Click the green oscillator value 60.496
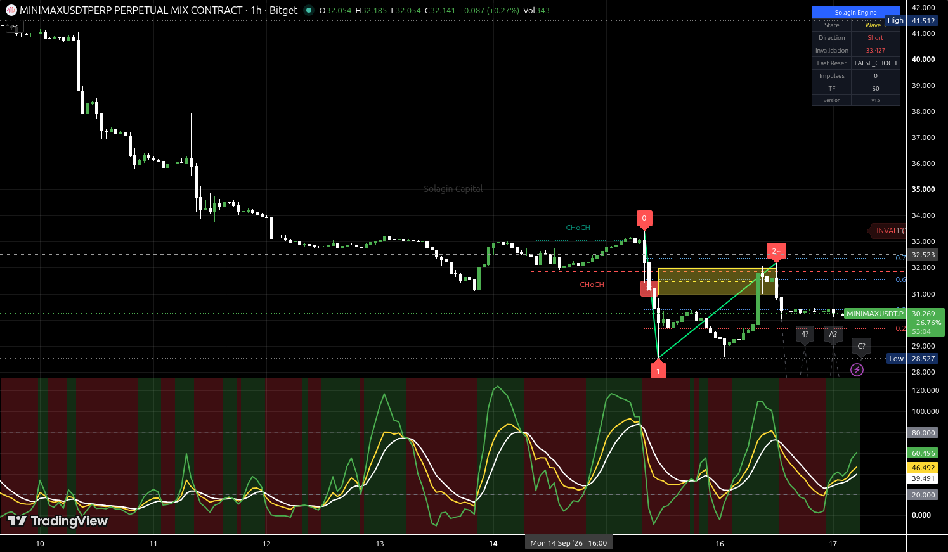Screen dimensions: 948x552 pyautogui.click(x=923, y=453)
